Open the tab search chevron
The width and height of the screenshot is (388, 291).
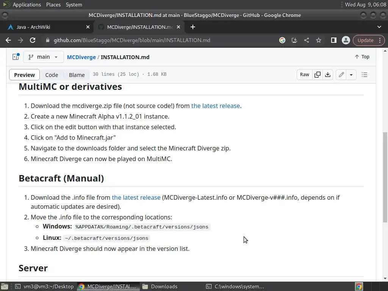tap(379, 27)
